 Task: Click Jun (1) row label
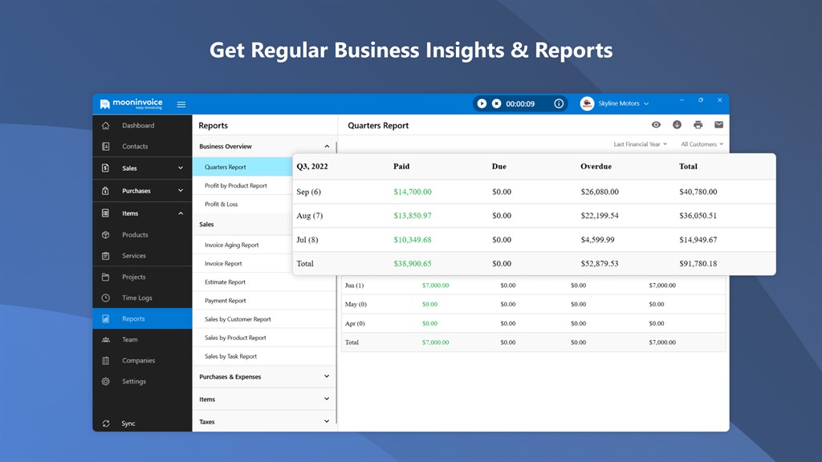click(354, 286)
